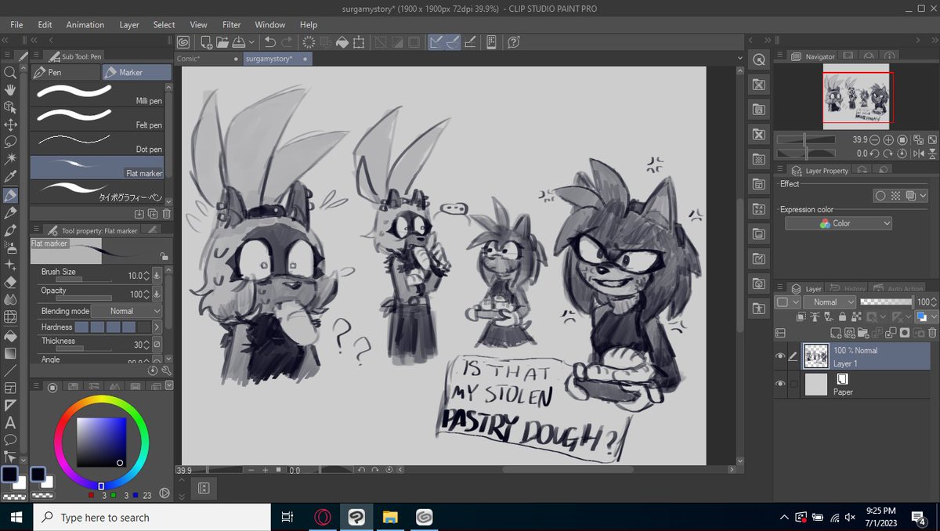Click the delete sub tool trash icon
Image resolution: width=940 pixels, height=531 pixels.
pos(166,213)
